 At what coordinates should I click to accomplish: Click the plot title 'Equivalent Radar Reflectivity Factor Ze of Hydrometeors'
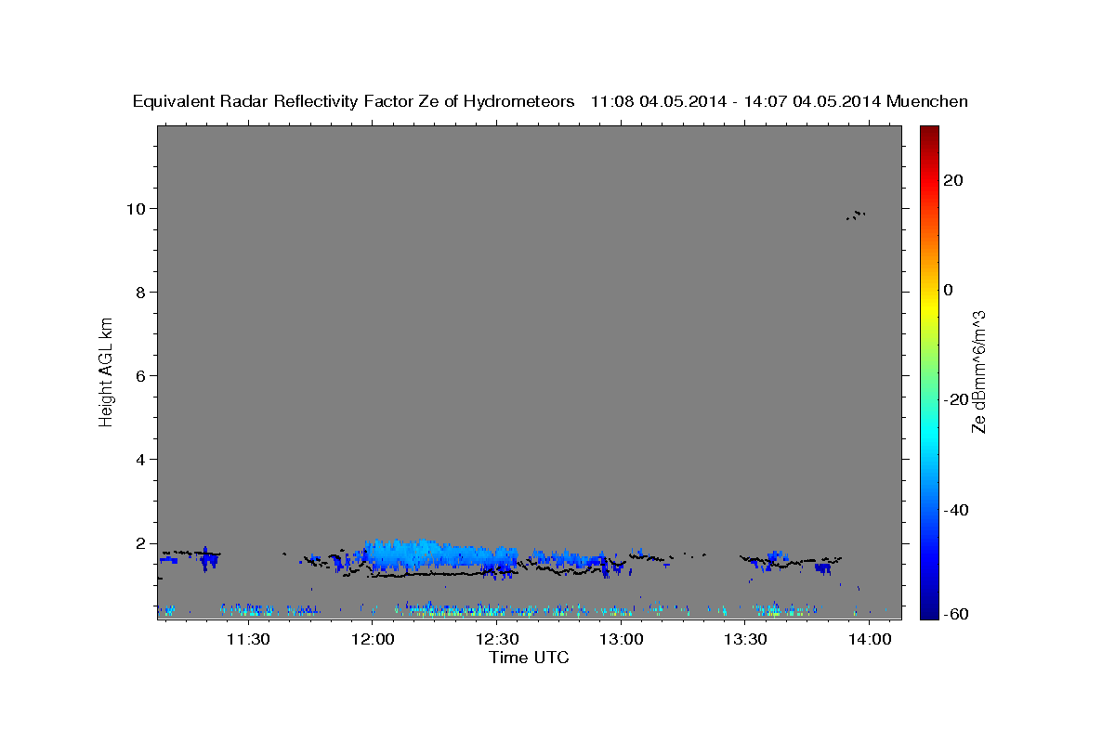point(353,101)
